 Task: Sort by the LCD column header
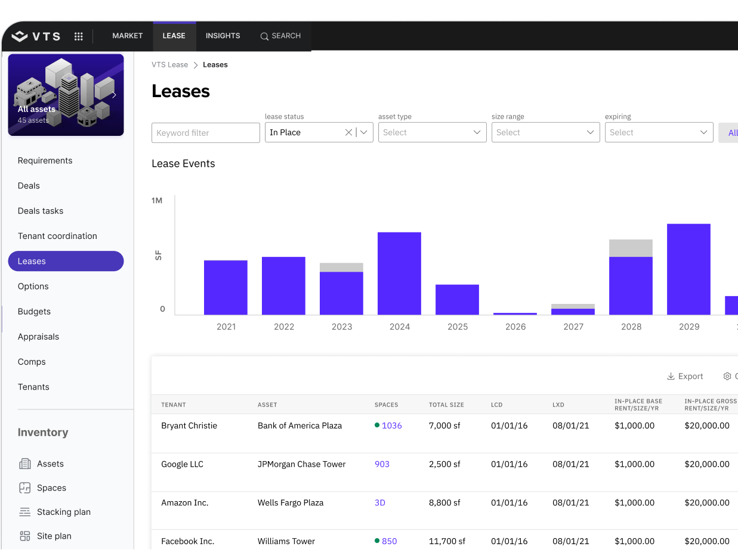(497, 405)
